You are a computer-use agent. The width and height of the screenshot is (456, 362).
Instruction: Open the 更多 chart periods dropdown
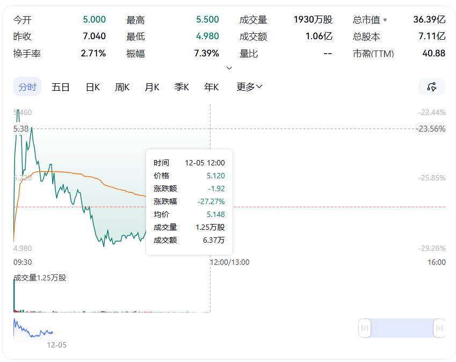249,87
